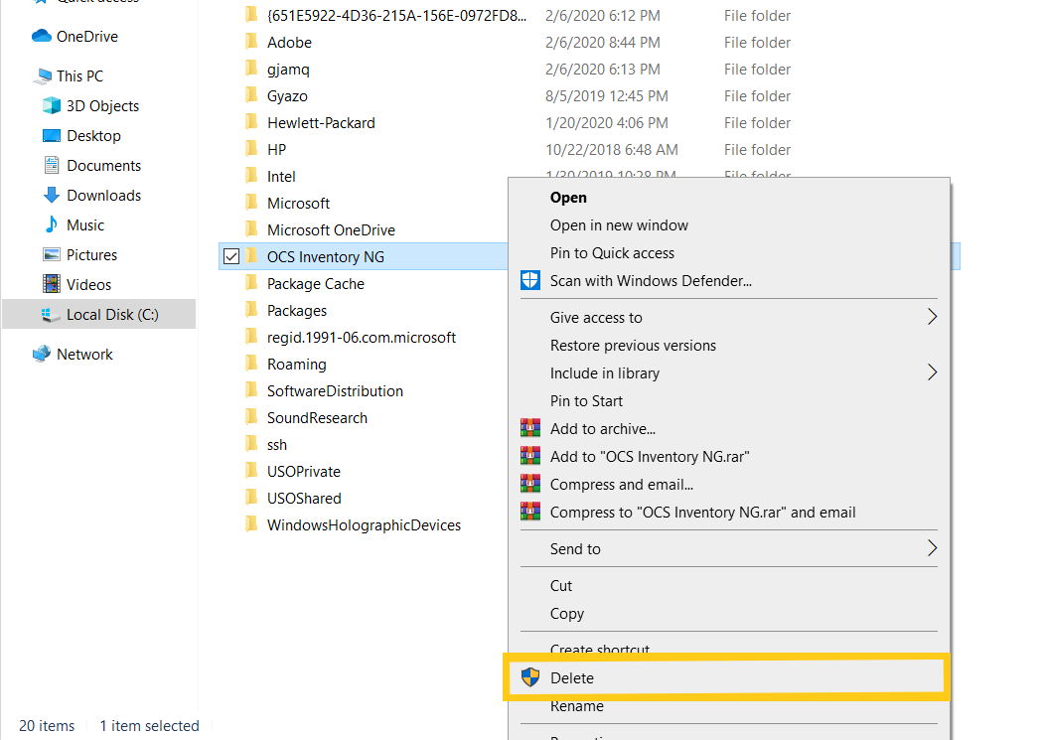Click the Package Cache folder icon
The height and width of the screenshot is (740, 1043).
tap(251, 283)
